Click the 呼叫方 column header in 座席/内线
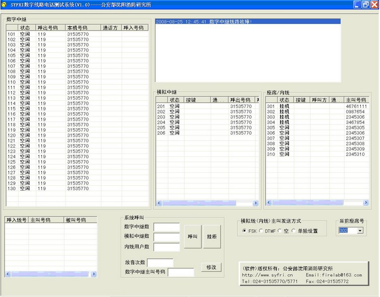Viewport: 380px width, 297px height. [x=319, y=100]
